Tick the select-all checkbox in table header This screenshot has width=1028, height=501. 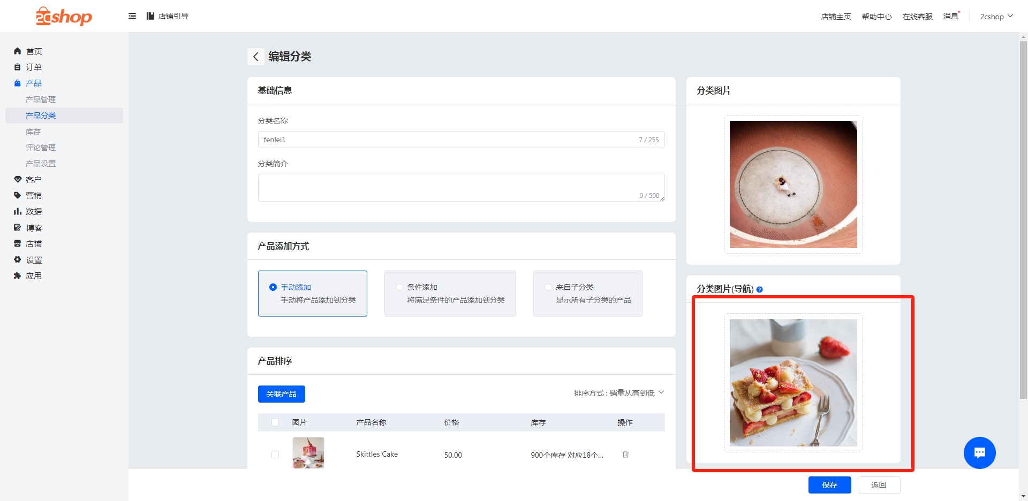(275, 422)
